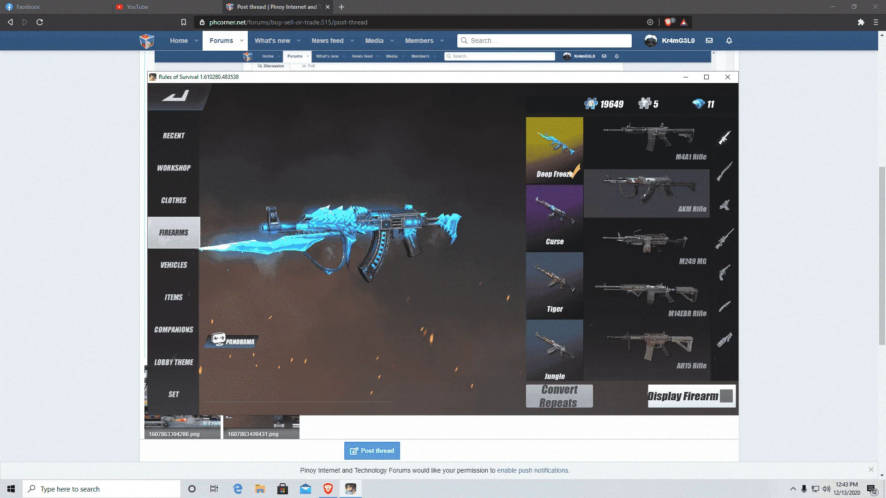Expand the Home menu dropdown arrow
The image size is (886, 498).
[197, 41]
